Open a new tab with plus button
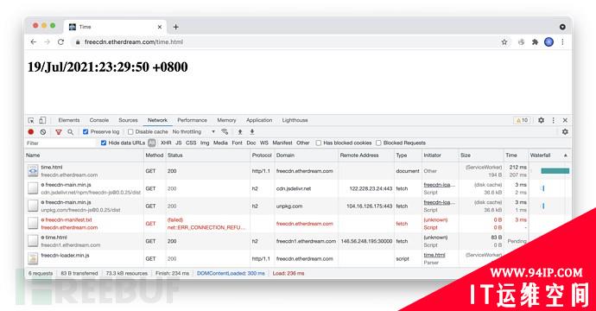 pyautogui.click(x=175, y=27)
